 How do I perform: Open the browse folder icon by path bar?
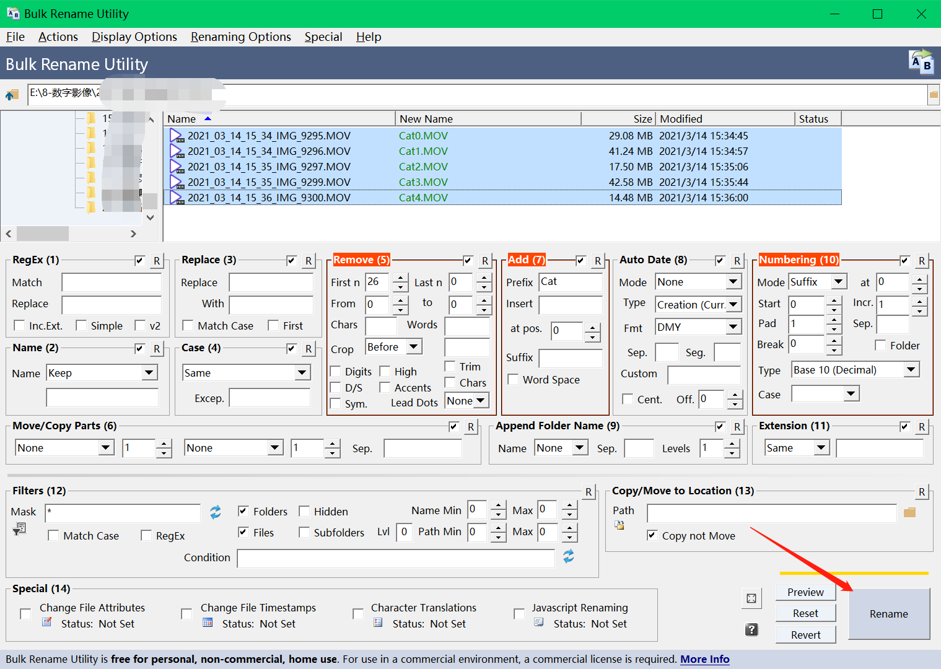tap(934, 95)
